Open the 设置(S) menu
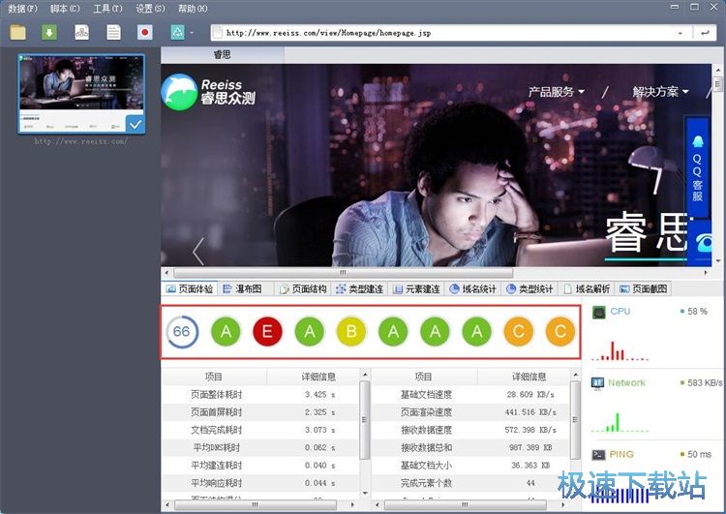Image resolution: width=726 pixels, height=514 pixels. [x=150, y=9]
